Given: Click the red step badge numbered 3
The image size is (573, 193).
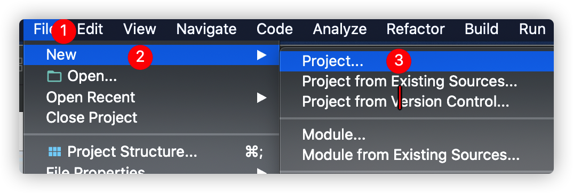Looking at the screenshot, I should (x=399, y=60).
